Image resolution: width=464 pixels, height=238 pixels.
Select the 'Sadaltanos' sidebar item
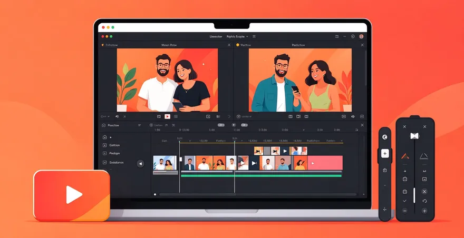click(x=117, y=162)
